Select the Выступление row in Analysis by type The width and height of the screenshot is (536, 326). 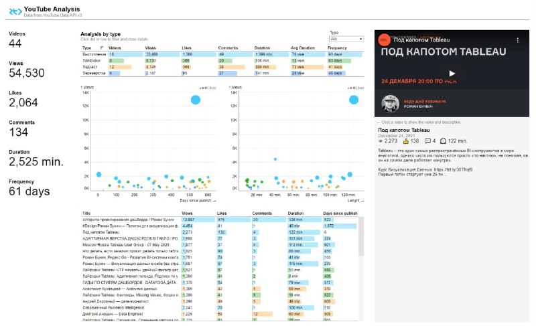(222, 54)
